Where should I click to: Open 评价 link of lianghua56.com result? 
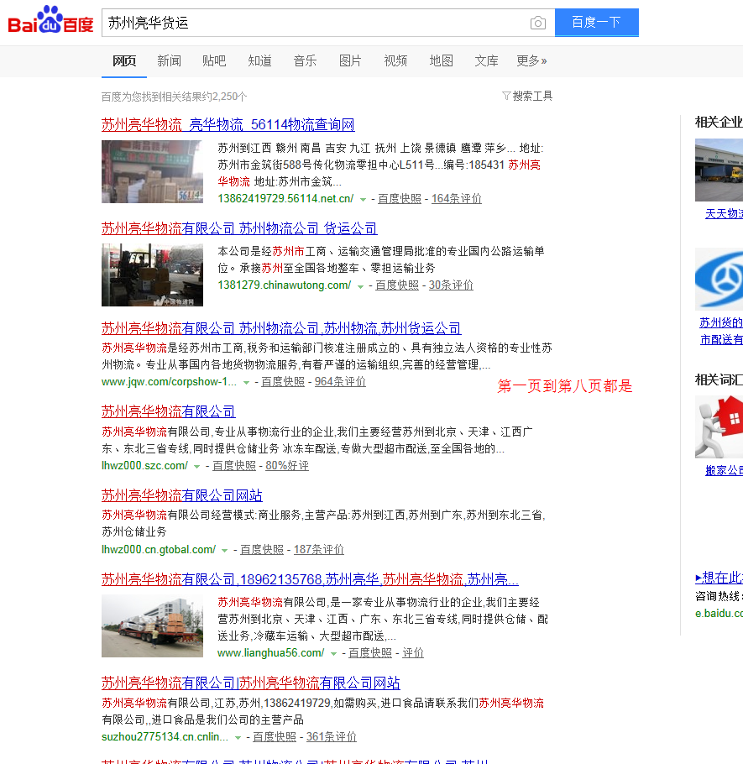coord(413,652)
